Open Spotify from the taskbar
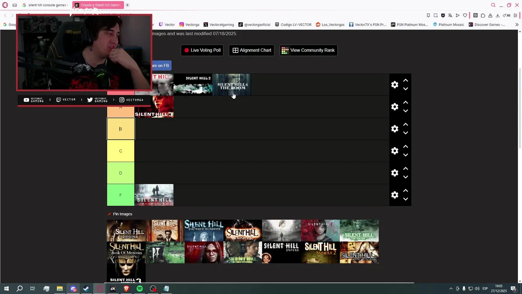The image size is (522, 294). coord(139,289)
